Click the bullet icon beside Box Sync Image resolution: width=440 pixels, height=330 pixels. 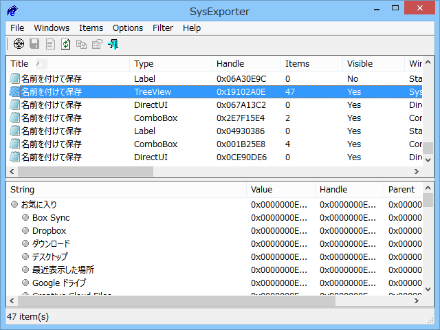tap(25, 217)
